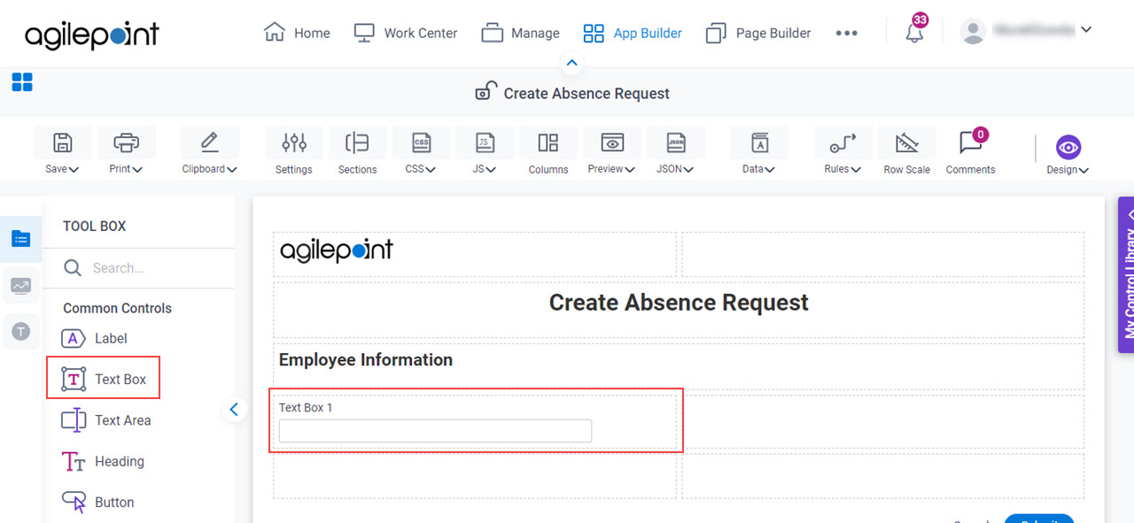Add a Label control from toolbox
The height and width of the screenshot is (523, 1134).
(95, 338)
